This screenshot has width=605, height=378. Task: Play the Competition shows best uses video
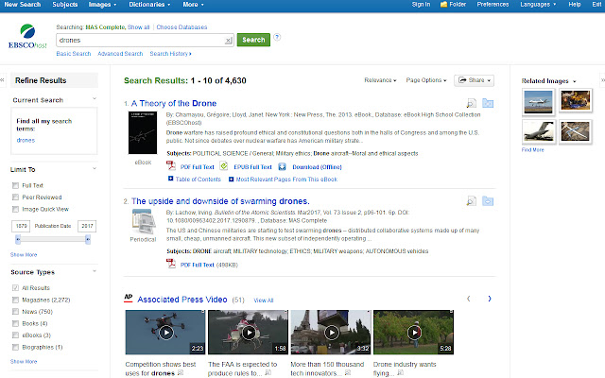pos(166,333)
